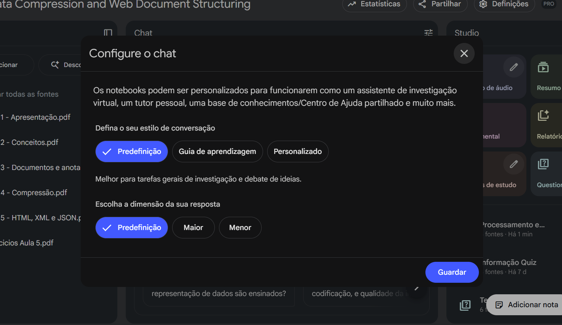Viewport: 562px width, 325px height.
Task: Select Guia de aprendizagem style
Action: pyautogui.click(x=217, y=152)
